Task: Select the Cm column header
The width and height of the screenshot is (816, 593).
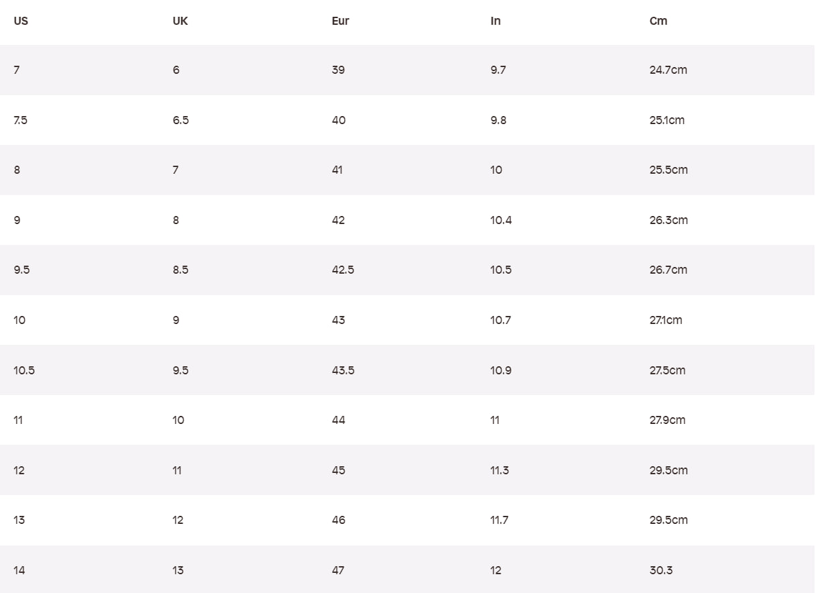Action: [658, 21]
